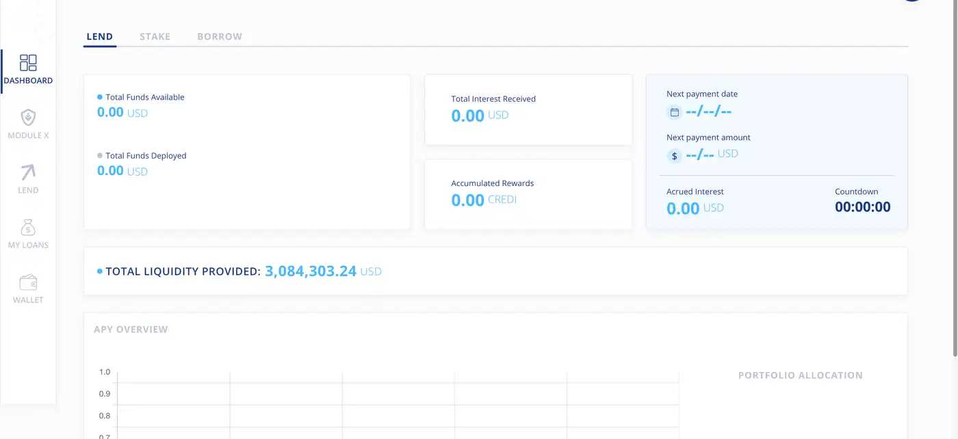
Task: Click the Total Interest Received card
Action: [x=528, y=109]
